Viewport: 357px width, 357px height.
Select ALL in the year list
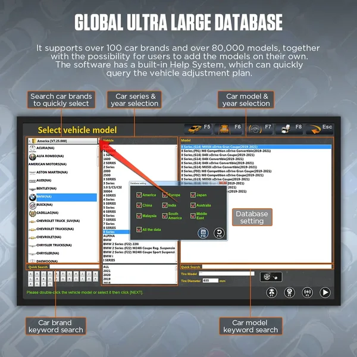coord(106,267)
